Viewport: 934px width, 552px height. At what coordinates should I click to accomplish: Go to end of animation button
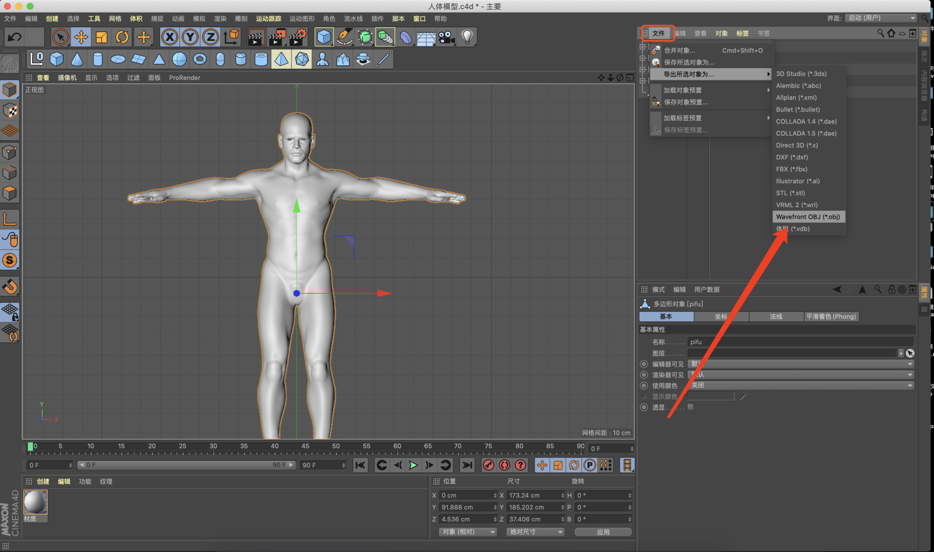click(x=467, y=465)
